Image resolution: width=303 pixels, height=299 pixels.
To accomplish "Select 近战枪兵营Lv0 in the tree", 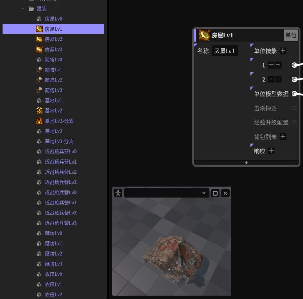I will coord(61,192).
